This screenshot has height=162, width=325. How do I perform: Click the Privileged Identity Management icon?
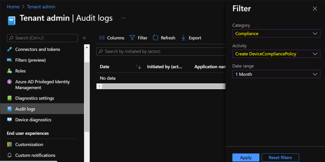click(9, 82)
